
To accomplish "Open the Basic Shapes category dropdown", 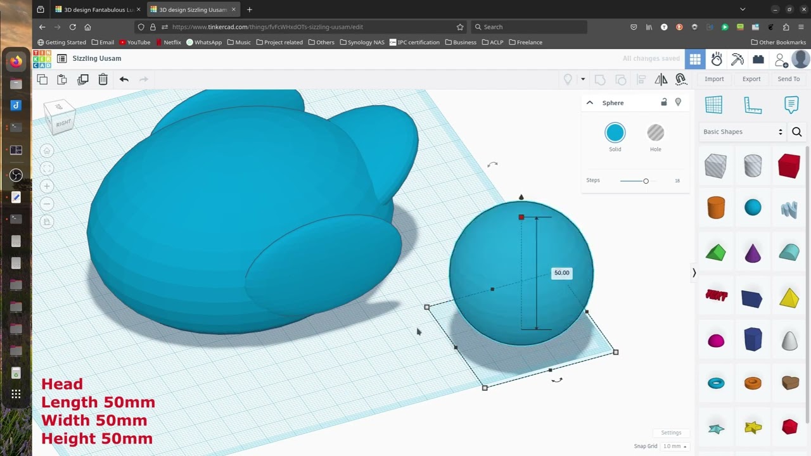I will coord(743,132).
